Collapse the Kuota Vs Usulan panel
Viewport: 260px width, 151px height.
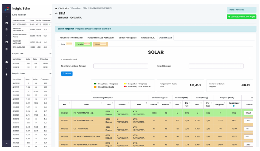pyautogui.click(x=50, y=15)
